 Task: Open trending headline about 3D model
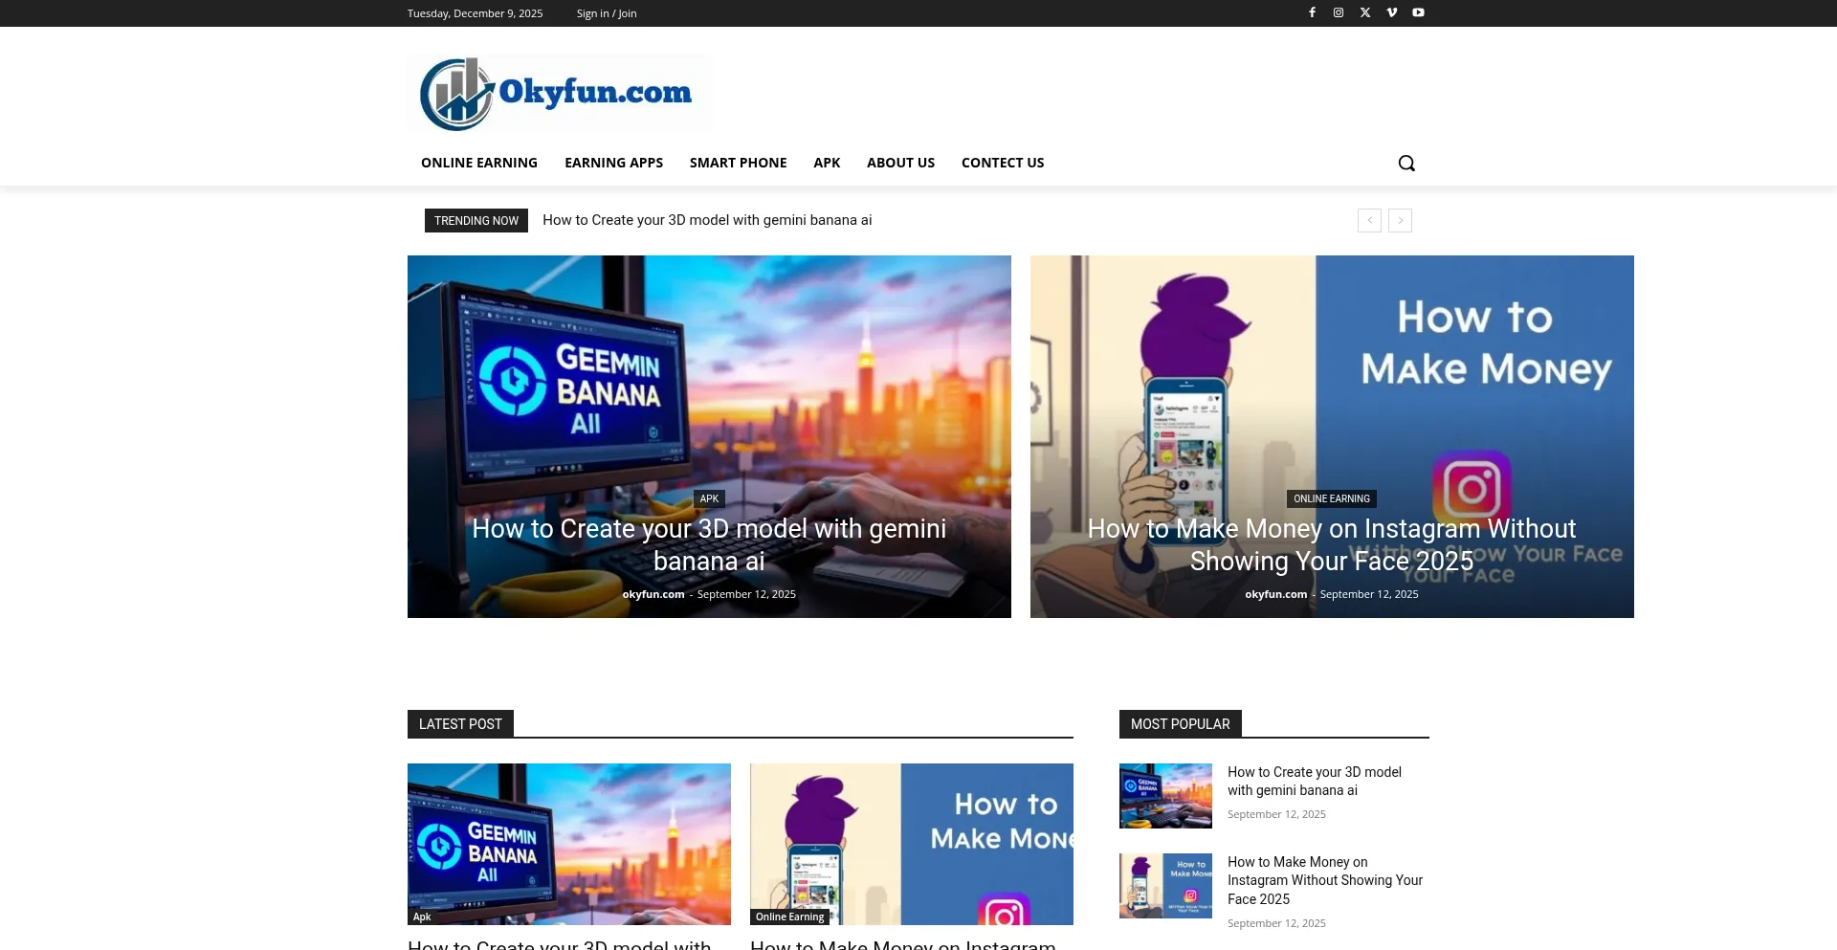click(x=707, y=220)
